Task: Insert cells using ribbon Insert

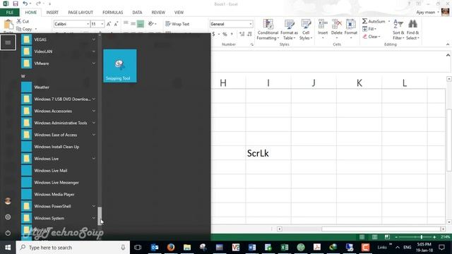Action: click(323, 30)
